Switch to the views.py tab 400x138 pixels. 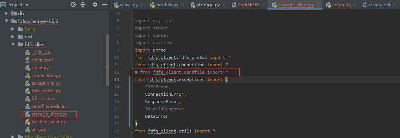tap(129, 4)
